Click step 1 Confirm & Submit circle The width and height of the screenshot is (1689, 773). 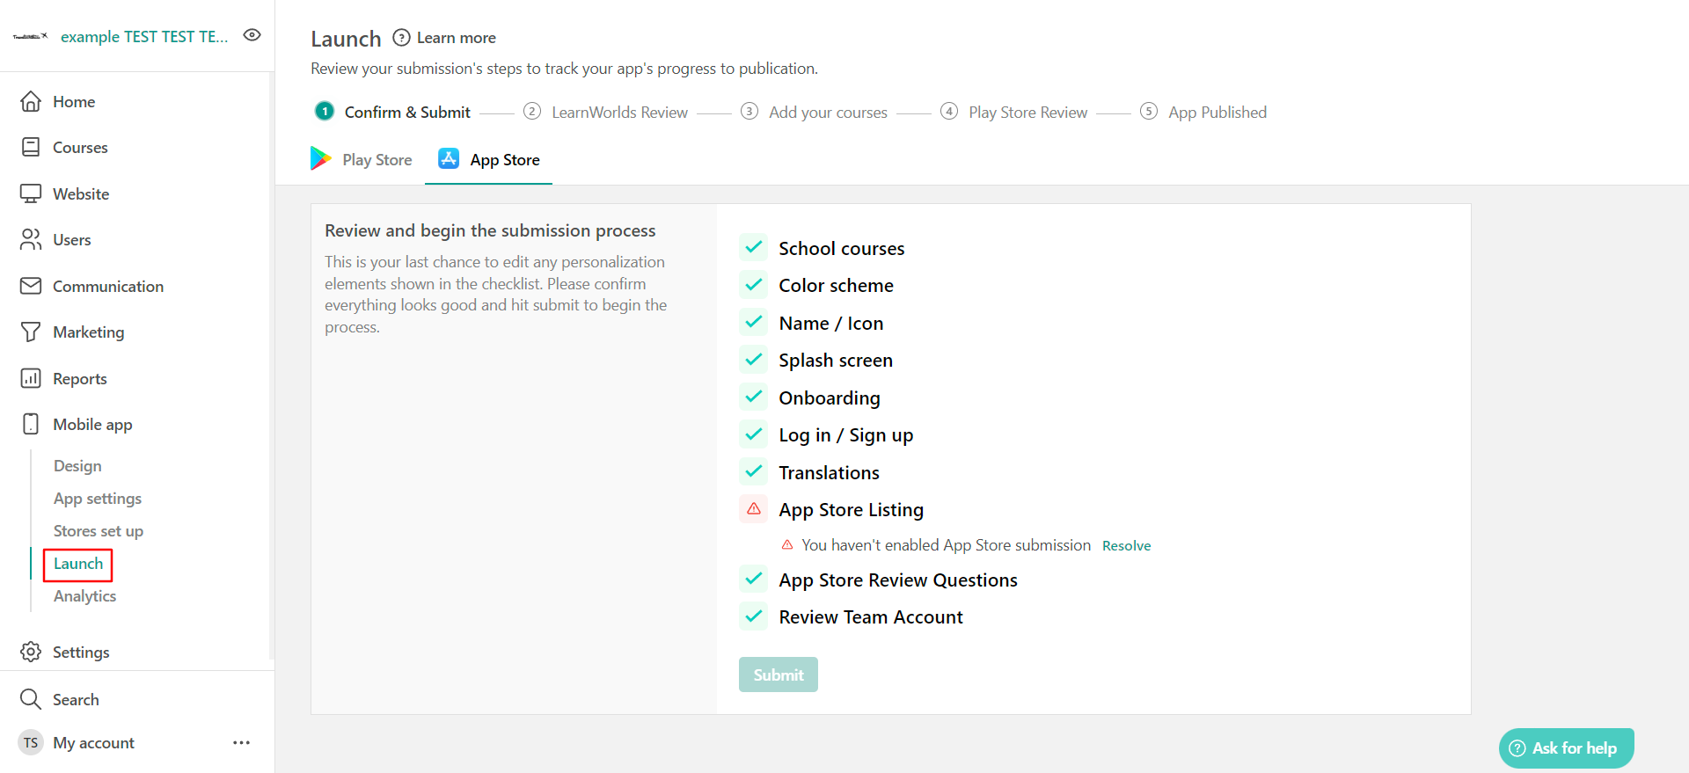click(325, 111)
